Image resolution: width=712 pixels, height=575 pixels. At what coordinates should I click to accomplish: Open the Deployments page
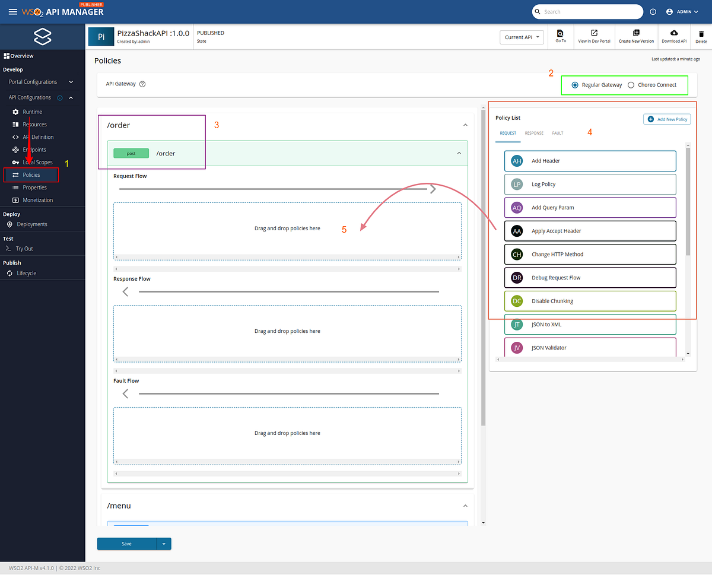tap(33, 224)
